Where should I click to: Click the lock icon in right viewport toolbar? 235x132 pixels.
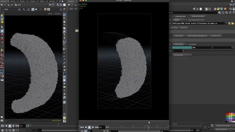pos(64,22)
